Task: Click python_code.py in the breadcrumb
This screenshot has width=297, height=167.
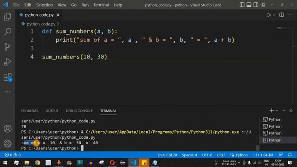Action: click(41, 24)
